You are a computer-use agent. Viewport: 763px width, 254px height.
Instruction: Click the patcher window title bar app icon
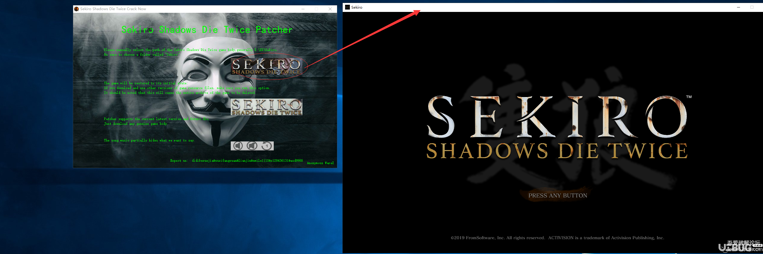point(76,9)
